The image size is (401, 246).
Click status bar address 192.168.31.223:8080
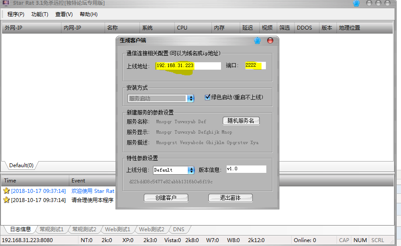point(27,240)
